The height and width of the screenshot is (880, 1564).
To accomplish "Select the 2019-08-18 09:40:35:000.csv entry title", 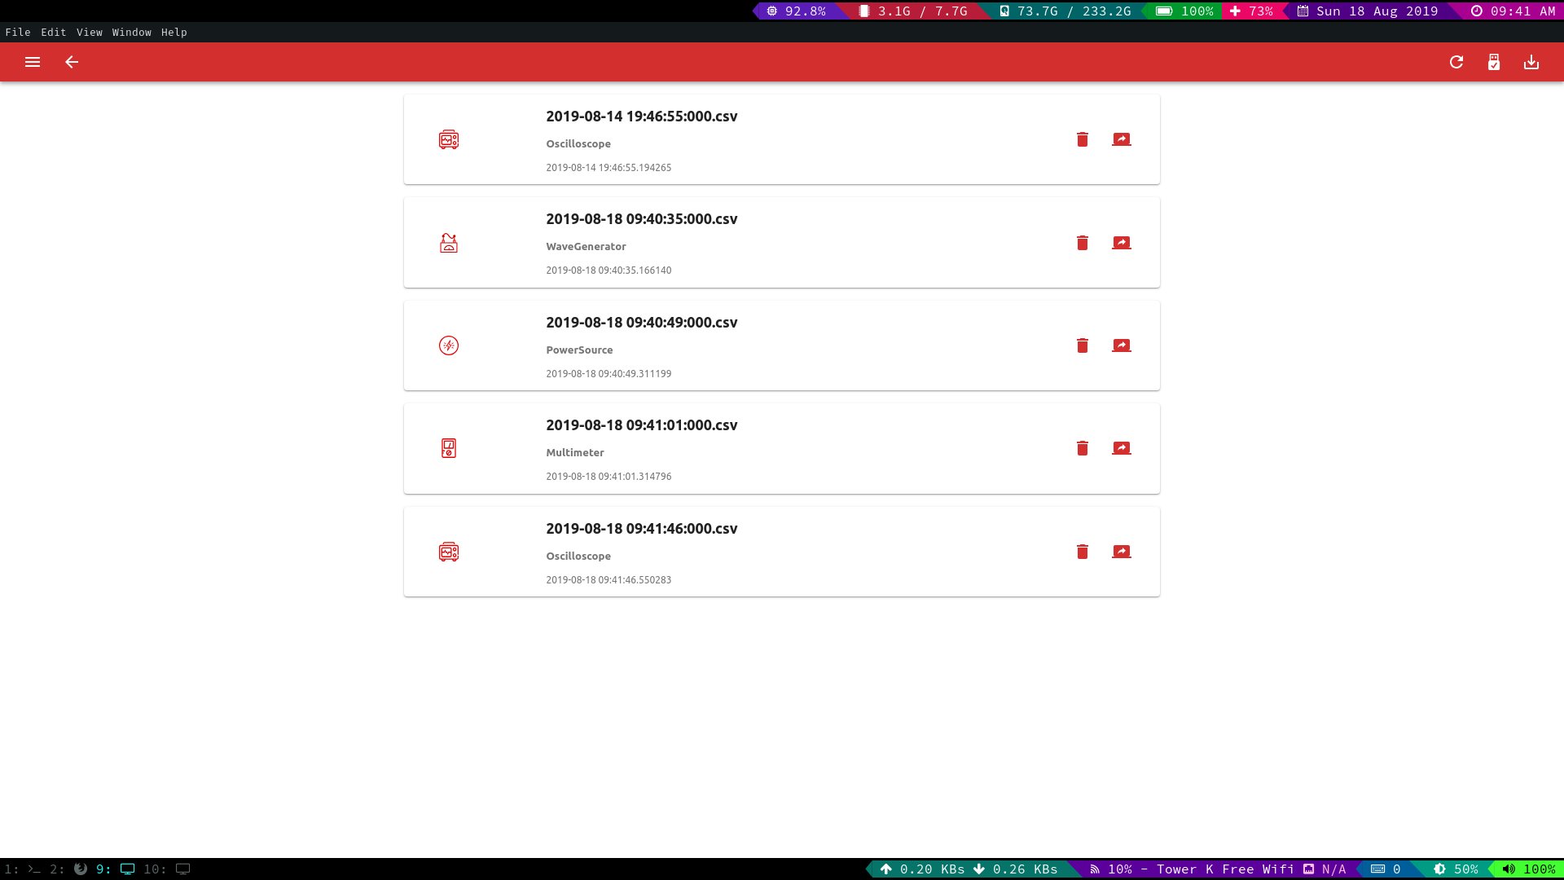I will pyautogui.click(x=641, y=219).
